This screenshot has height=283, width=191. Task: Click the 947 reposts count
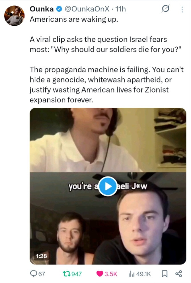point(77,274)
